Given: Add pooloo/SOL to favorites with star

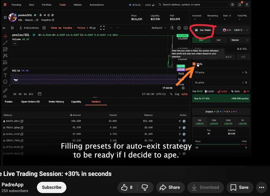Looking at the screenshot, I should tap(5, 17).
